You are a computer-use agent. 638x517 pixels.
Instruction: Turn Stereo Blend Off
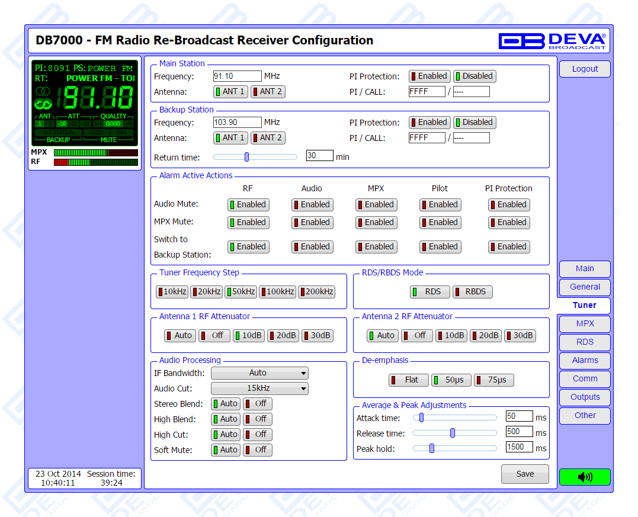[258, 404]
